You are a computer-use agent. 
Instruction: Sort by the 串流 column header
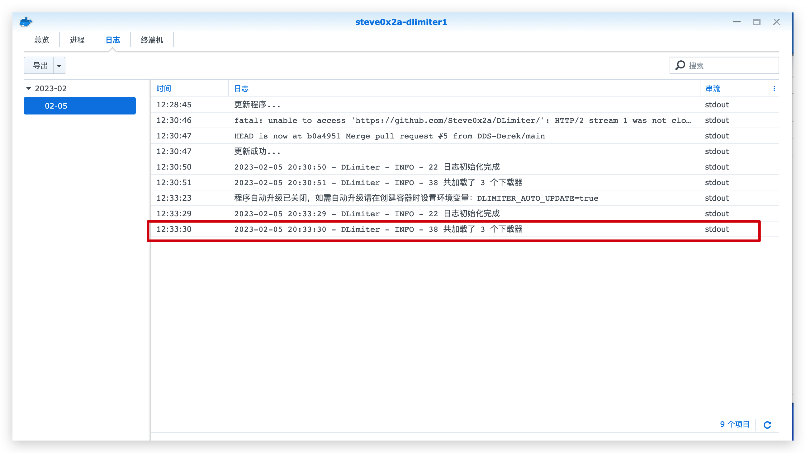click(x=734, y=89)
